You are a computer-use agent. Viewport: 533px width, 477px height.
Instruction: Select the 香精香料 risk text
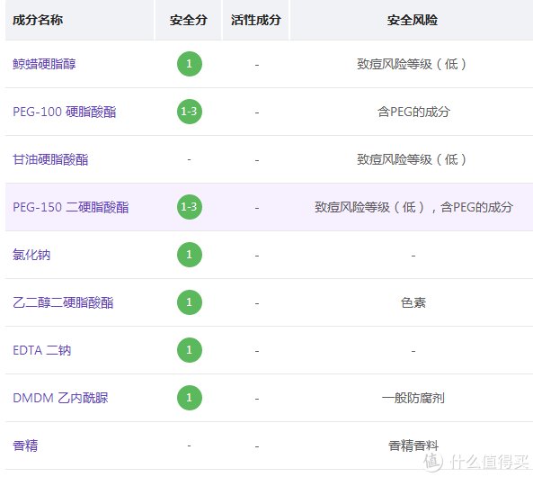tap(413, 445)
